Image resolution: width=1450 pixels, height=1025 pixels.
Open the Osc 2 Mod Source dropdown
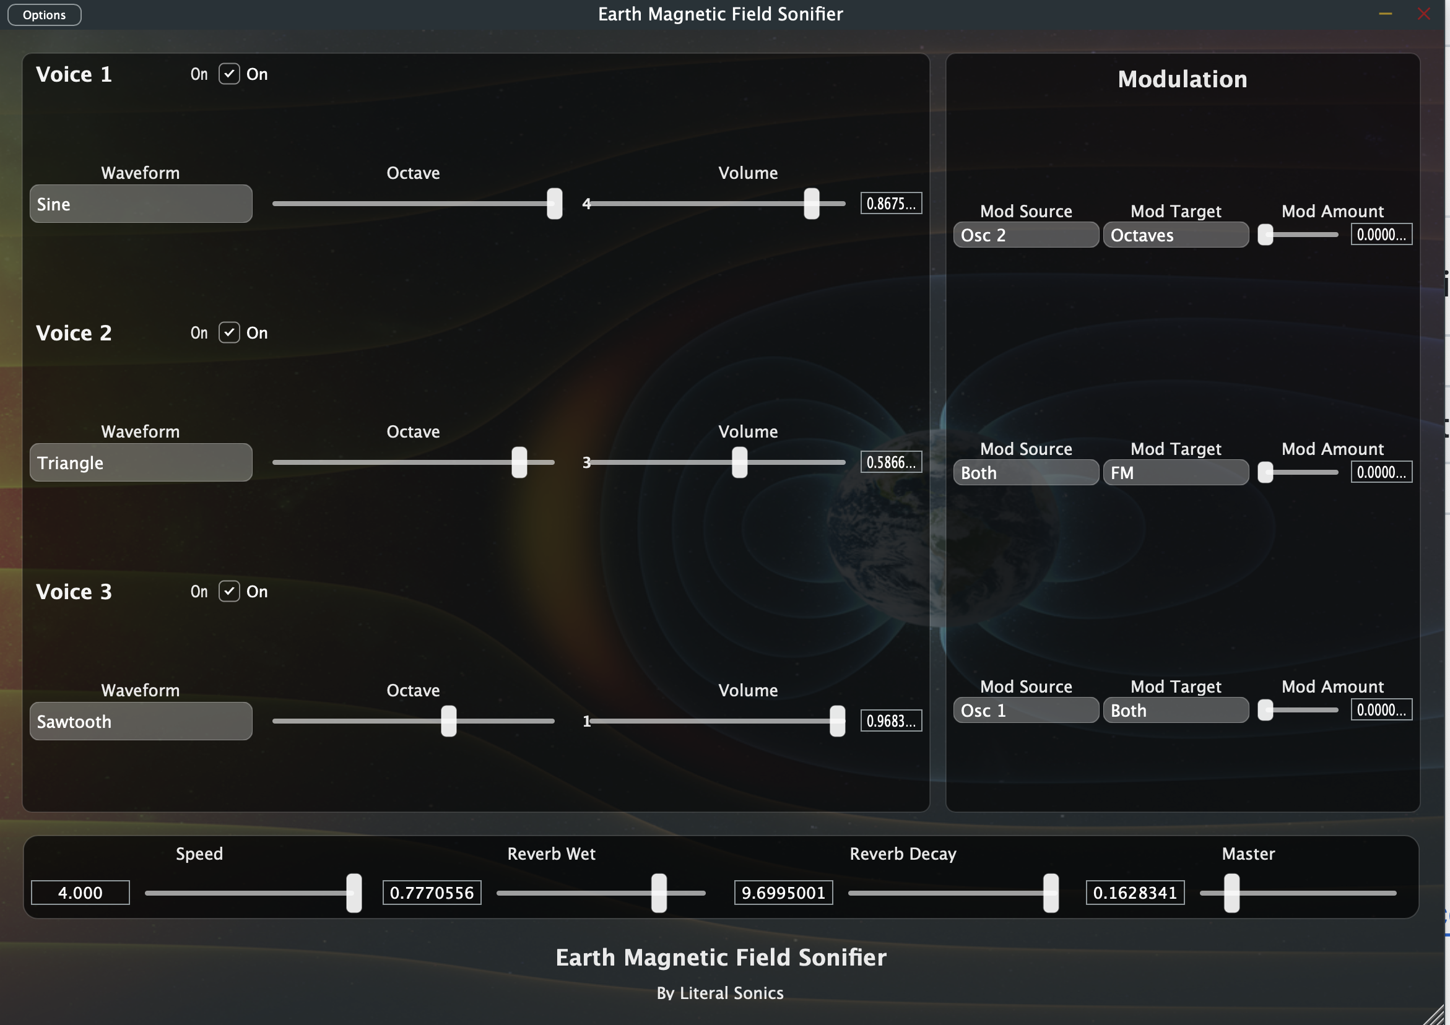[x=1026, y=235]
